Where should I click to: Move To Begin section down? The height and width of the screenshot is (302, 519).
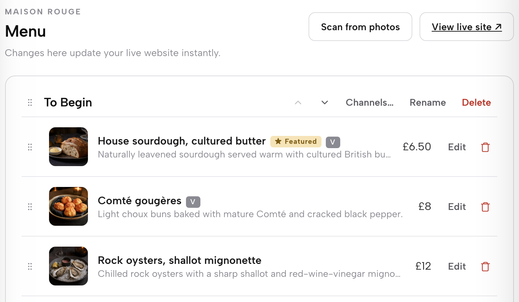[x=325, y=102]
